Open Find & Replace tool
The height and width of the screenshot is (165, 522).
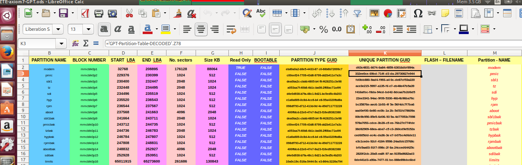tap(247, 14)
